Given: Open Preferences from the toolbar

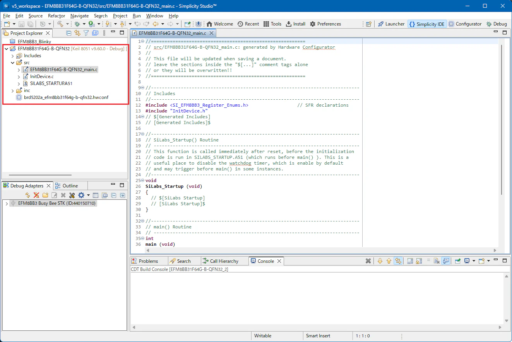Looking at the screenshot, I should [325, 24].
